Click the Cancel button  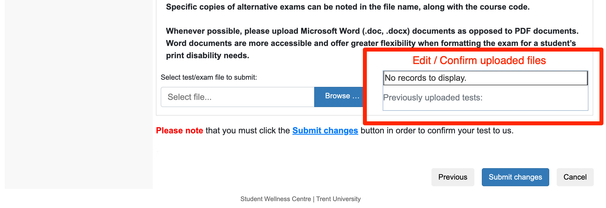click(x=575, y=177)
